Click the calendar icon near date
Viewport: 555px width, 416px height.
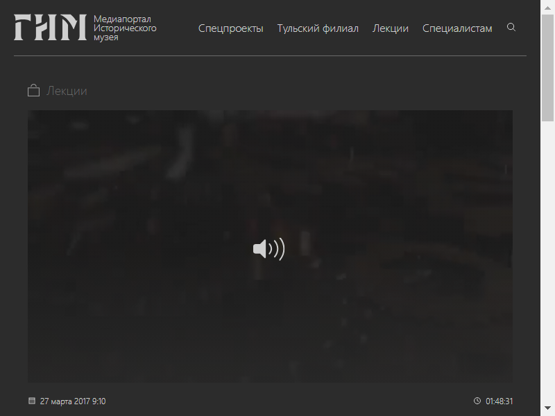click(32, 401)
